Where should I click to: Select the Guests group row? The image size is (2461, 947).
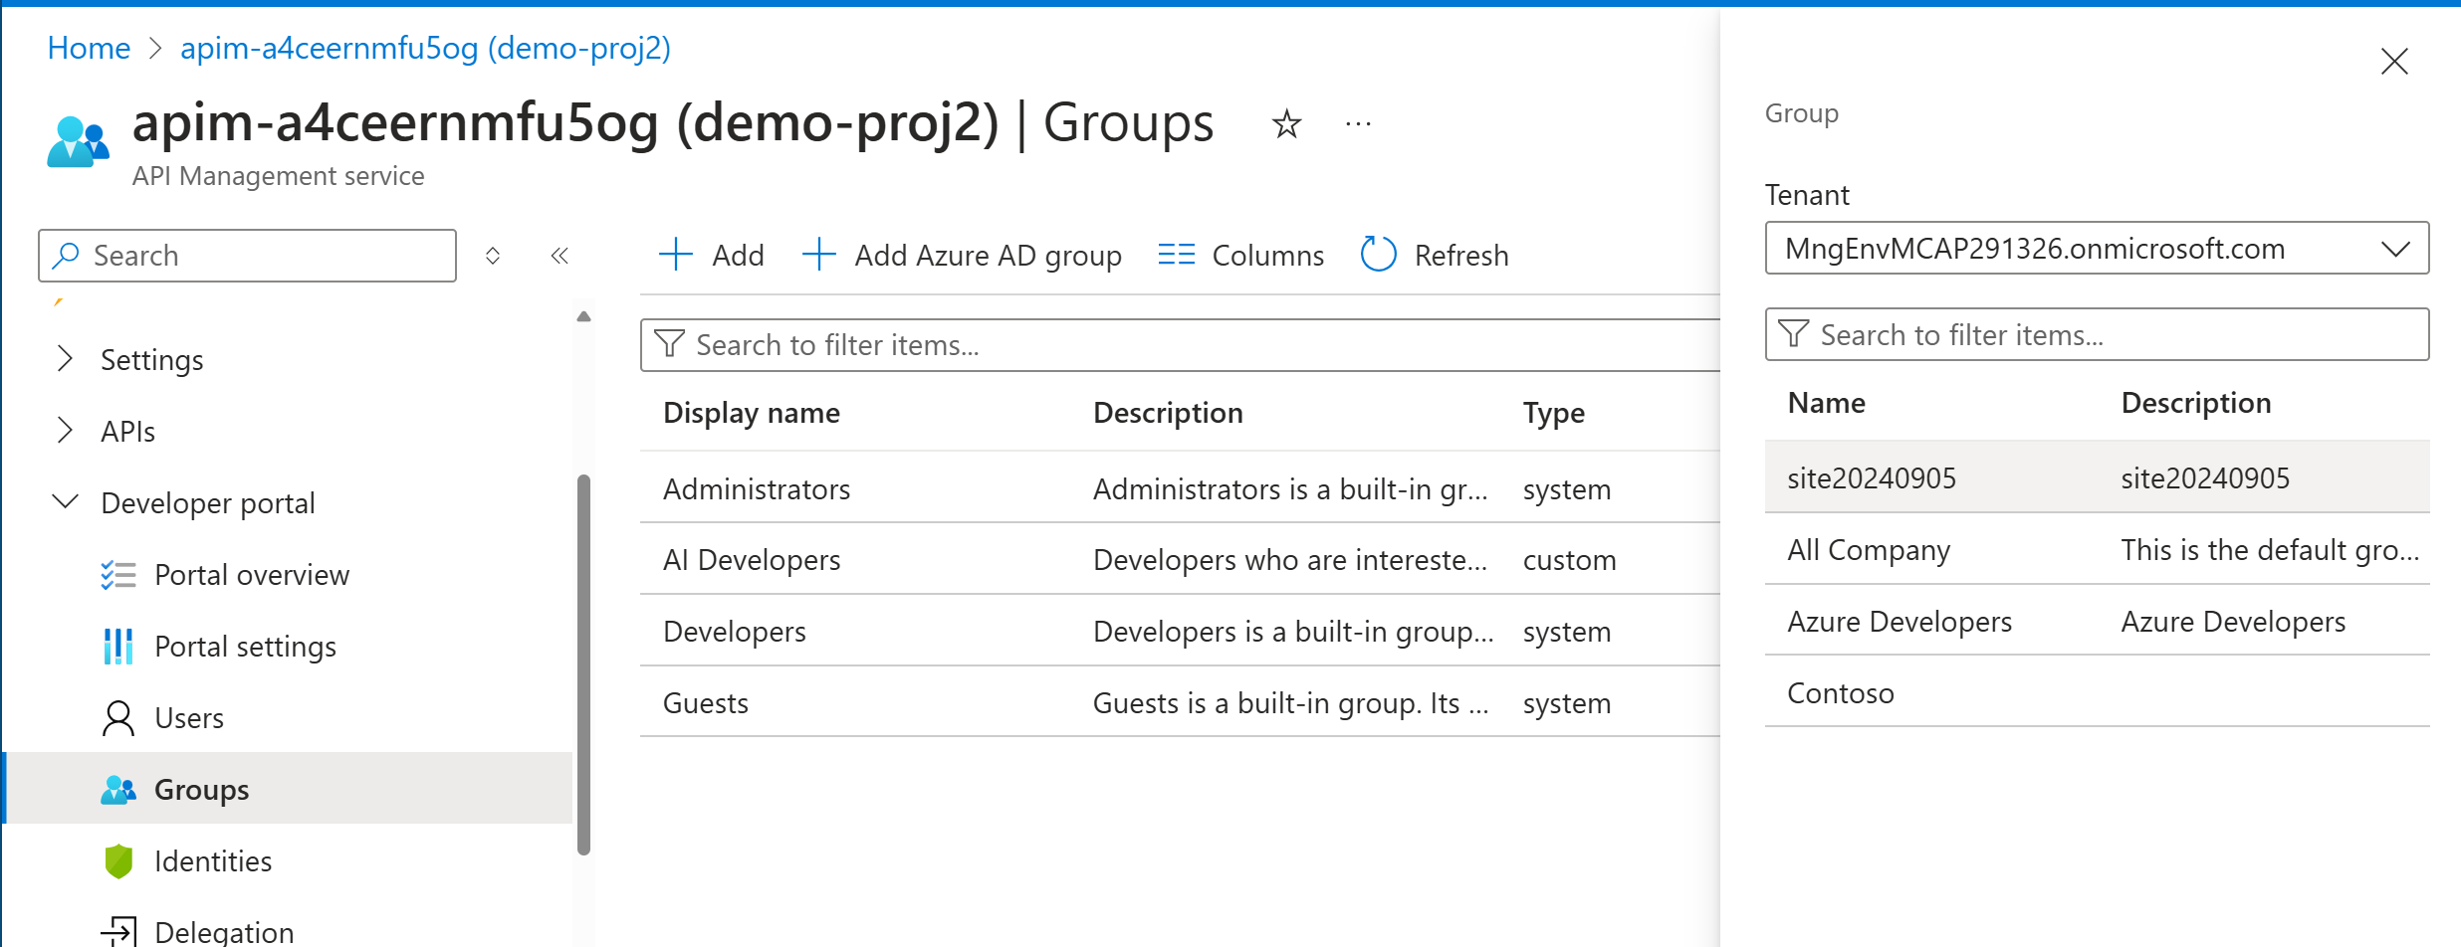point(1180,703)
